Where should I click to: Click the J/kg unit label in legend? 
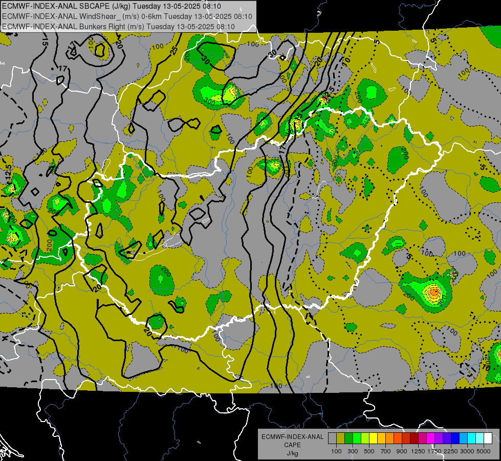[x=292, y=453]
